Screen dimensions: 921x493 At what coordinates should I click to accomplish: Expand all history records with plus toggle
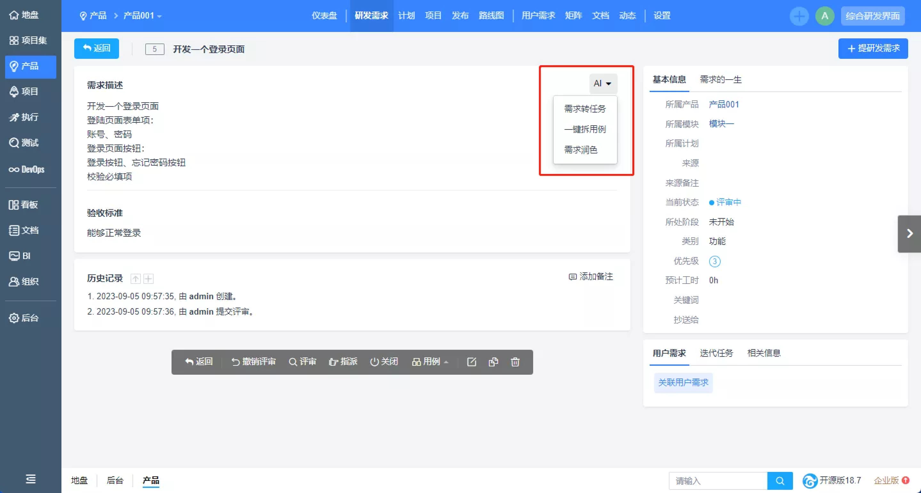tap(148, 279)
